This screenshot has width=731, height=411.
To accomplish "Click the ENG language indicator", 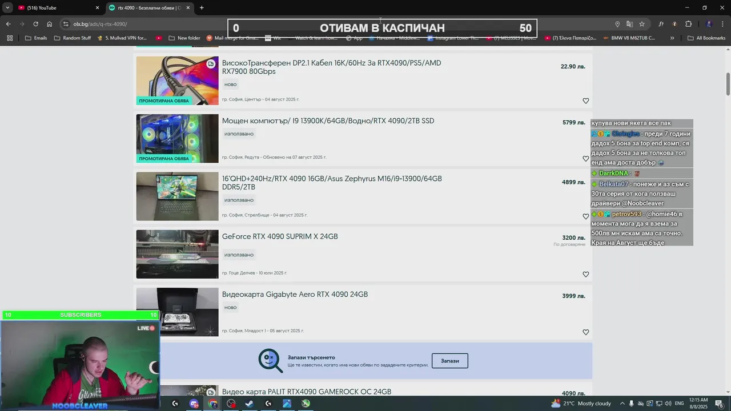I will (679, 404).
